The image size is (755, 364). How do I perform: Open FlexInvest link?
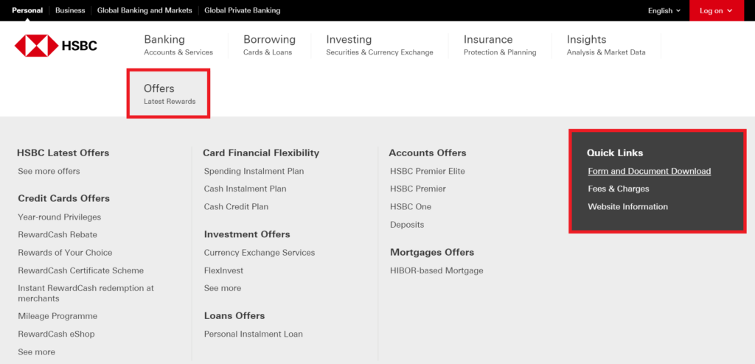tap(223, 270)
